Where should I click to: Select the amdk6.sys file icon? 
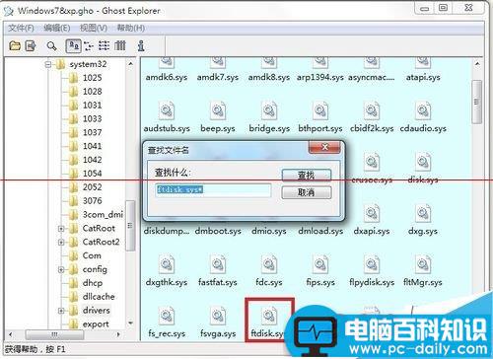(x=167, y=61)
